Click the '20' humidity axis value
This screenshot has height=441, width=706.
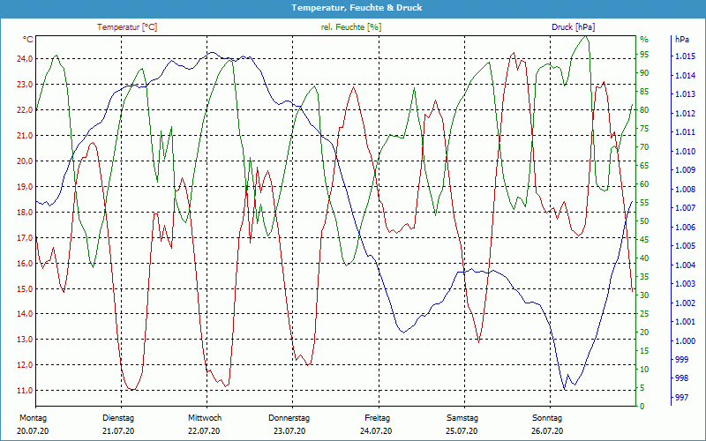pyautogui.click(x=644, y=333)
